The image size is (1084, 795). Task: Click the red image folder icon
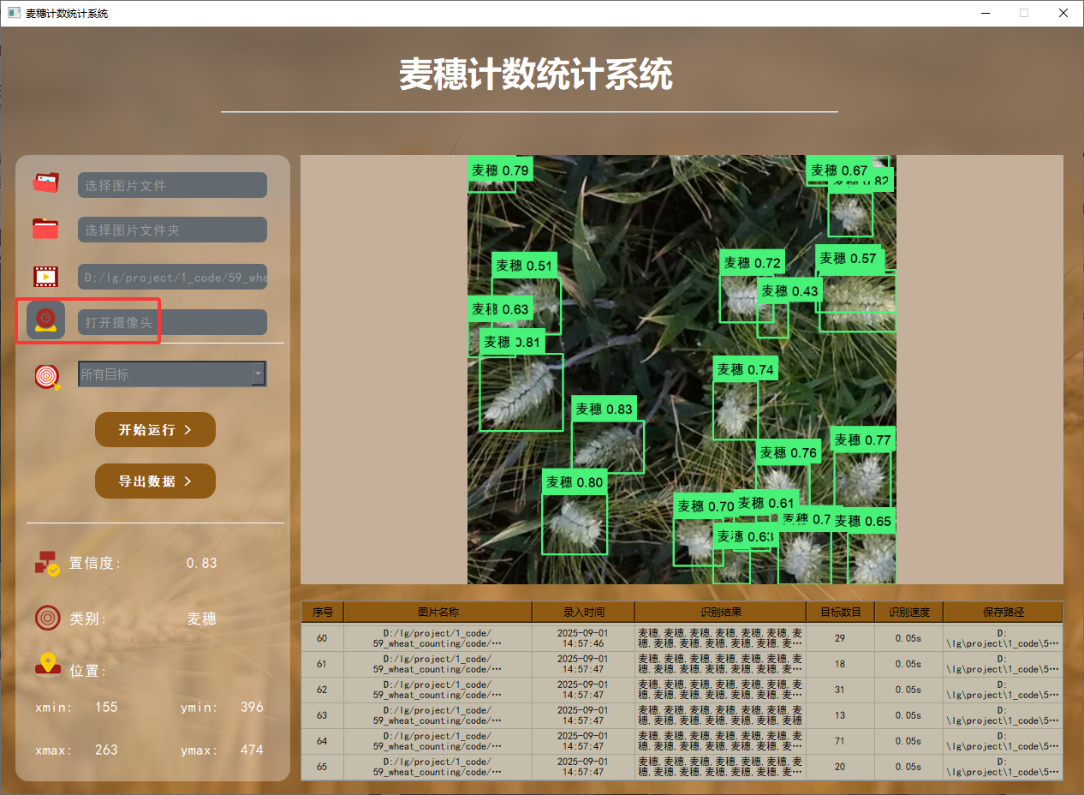[46, 229]
